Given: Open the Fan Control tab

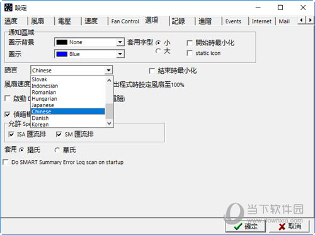Looking at the screenshot, I should (125, 21).
